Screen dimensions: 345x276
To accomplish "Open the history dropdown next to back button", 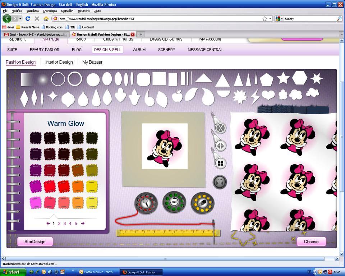I will [20, 19].
